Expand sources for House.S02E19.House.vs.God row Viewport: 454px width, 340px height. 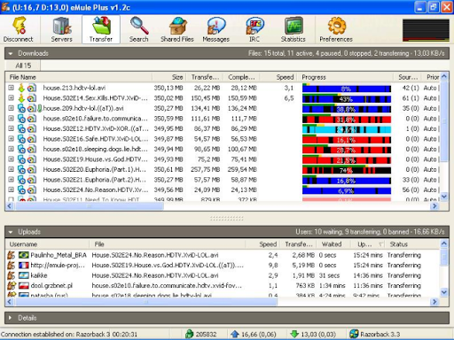(11, 159)
